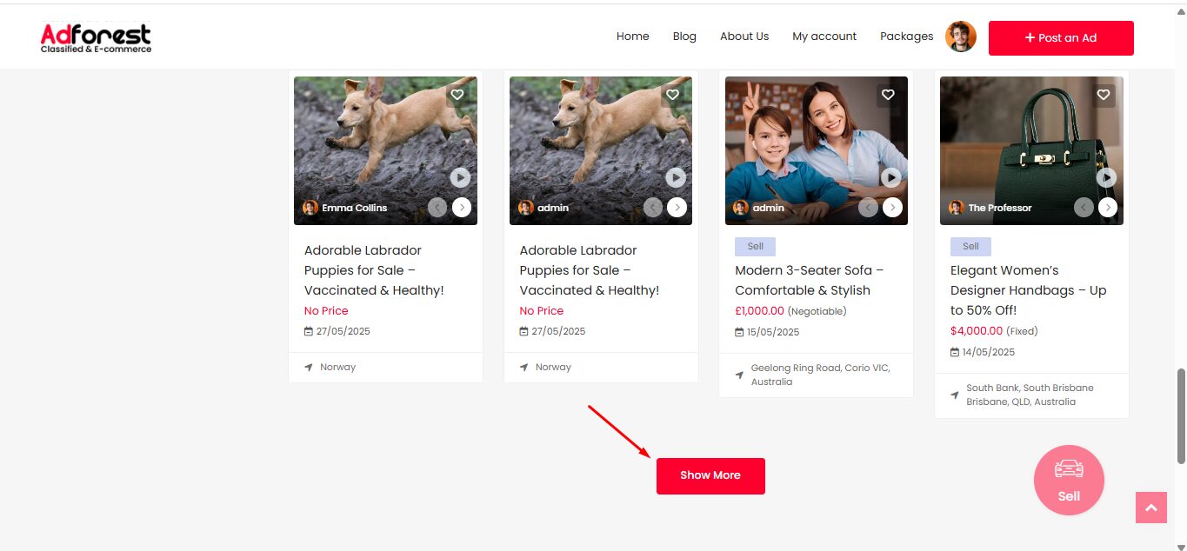Favorite the Designer Handbags ad
The image size is (1187, 551).
pos(1104,95)
